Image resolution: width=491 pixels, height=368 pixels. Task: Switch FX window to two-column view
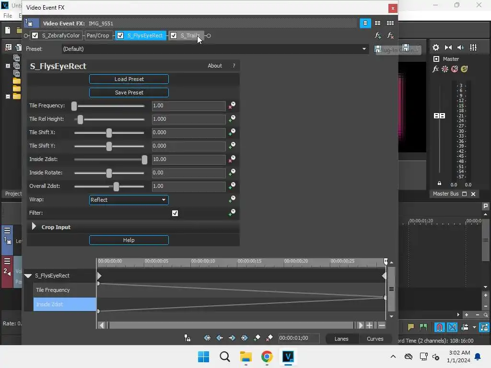[x=378, y=23]
